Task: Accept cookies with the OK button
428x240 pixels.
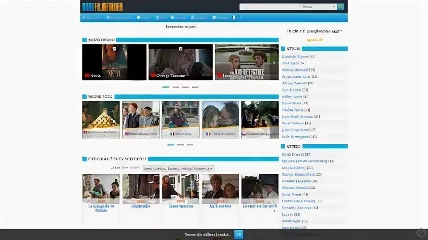Action: pos(239,234)
